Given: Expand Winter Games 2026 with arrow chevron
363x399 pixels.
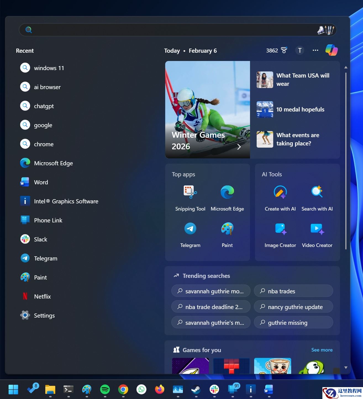Looking at the screenshot, I should click(x=239, y=147).
